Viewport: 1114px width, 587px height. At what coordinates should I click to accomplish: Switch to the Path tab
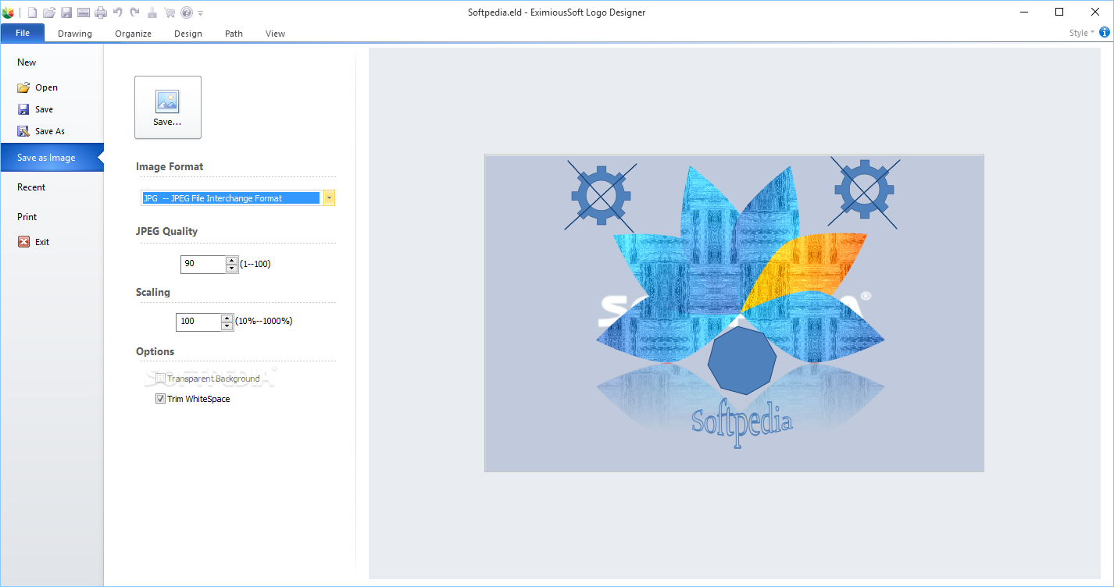[x=234, y=34]
